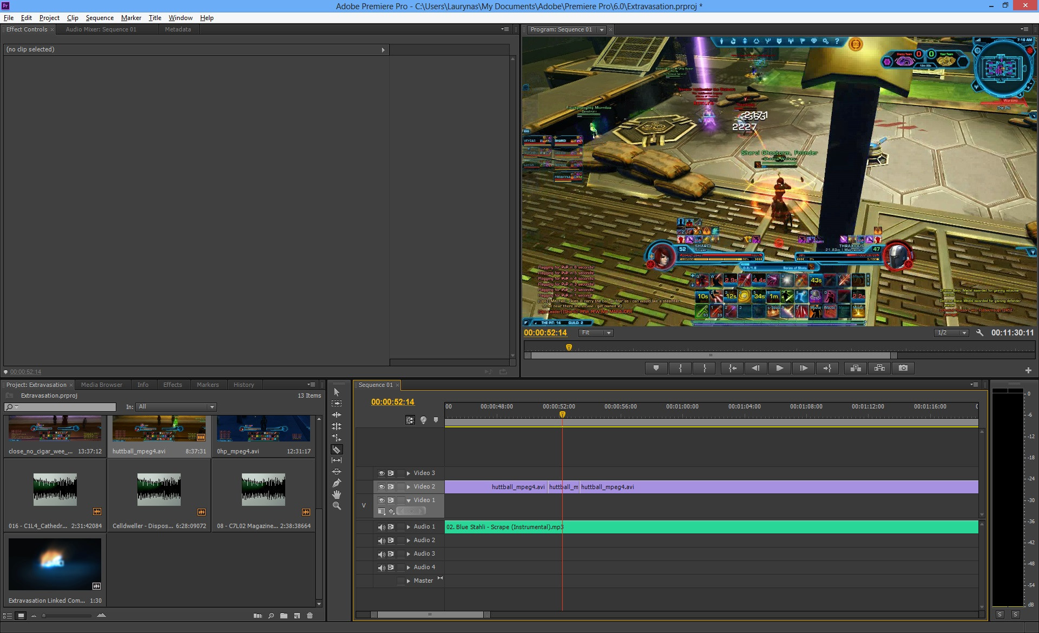
Task: Select the Selection arrow tool
Action: tap(337, 392)
